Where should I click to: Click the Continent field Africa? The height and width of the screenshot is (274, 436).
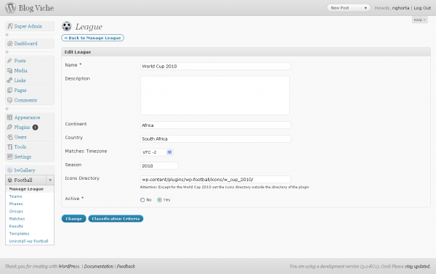216,125
